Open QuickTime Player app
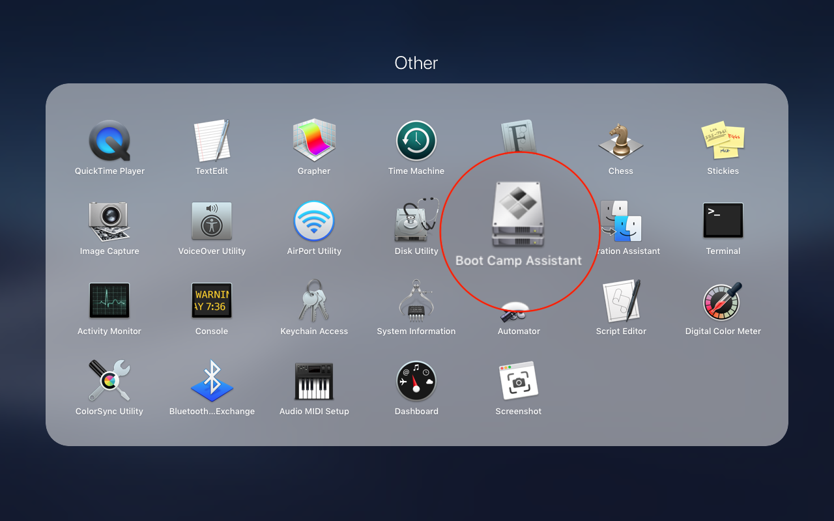This screenshot has height=521, width=834. (x=109, y=141)
